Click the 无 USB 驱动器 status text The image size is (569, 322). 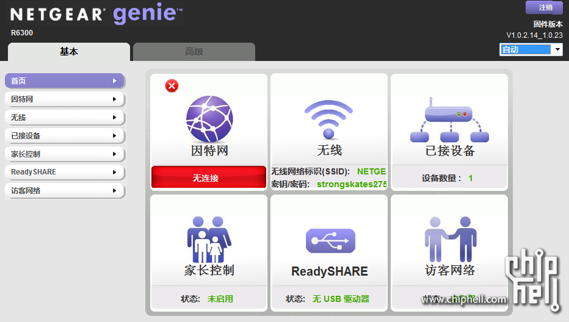click(x=341, y=299)
